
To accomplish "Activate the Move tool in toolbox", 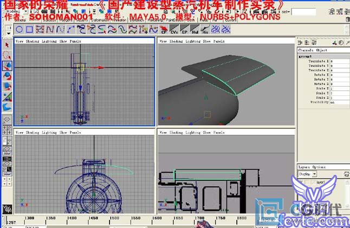I will [x=7, y=66].
